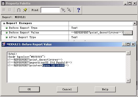Click the Report: MODULE1 label

coord(14,17)
